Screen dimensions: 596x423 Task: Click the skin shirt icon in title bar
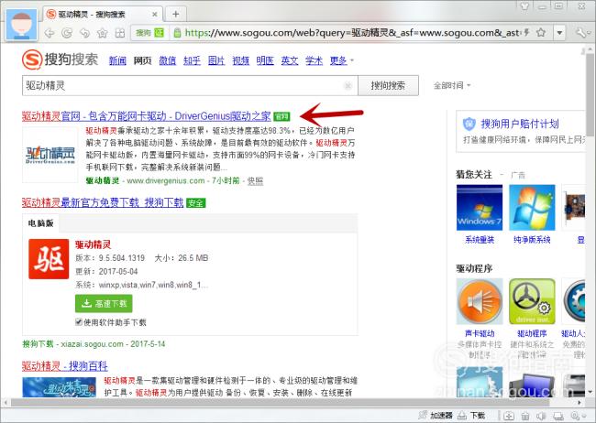click(x=524, y=5)
